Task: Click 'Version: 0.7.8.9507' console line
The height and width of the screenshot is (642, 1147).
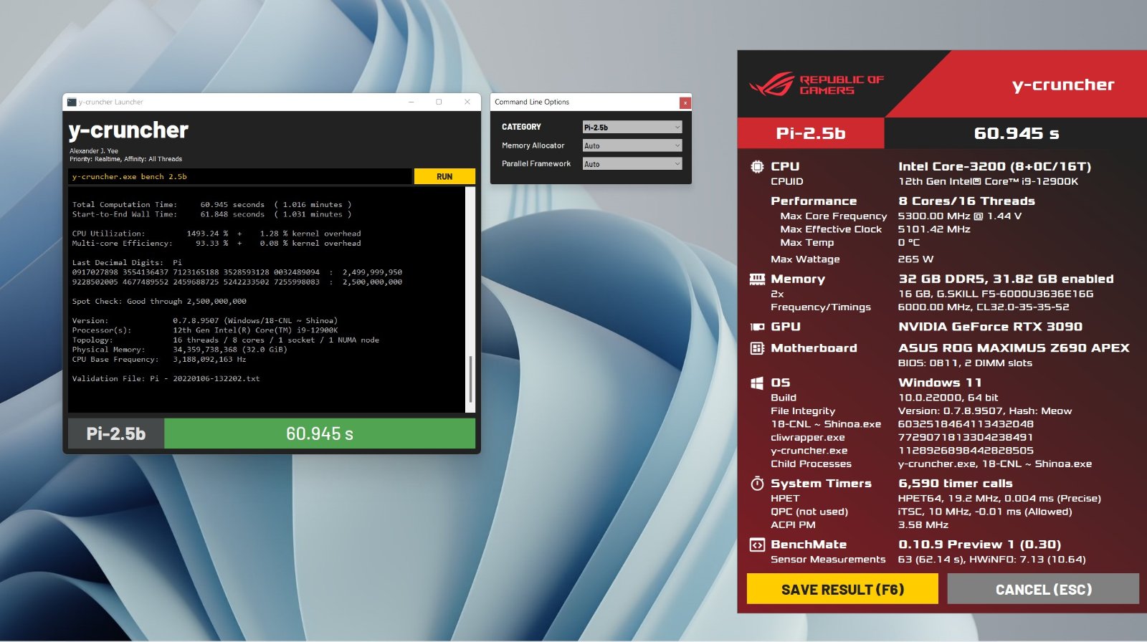Action: coord(204,321)
